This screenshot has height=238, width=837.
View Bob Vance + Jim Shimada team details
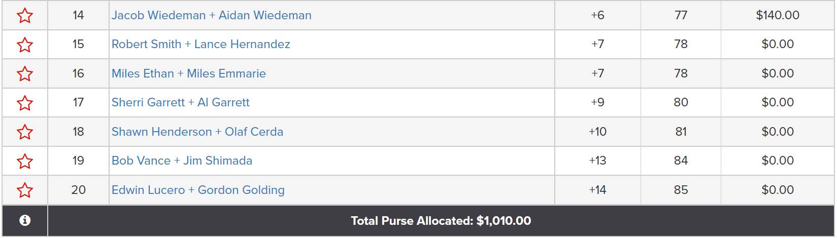182,161
